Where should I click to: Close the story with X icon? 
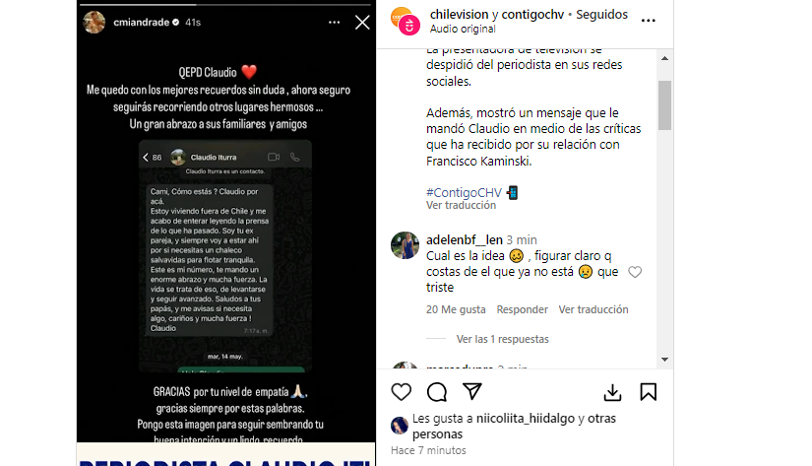click(x=362, y=23)
